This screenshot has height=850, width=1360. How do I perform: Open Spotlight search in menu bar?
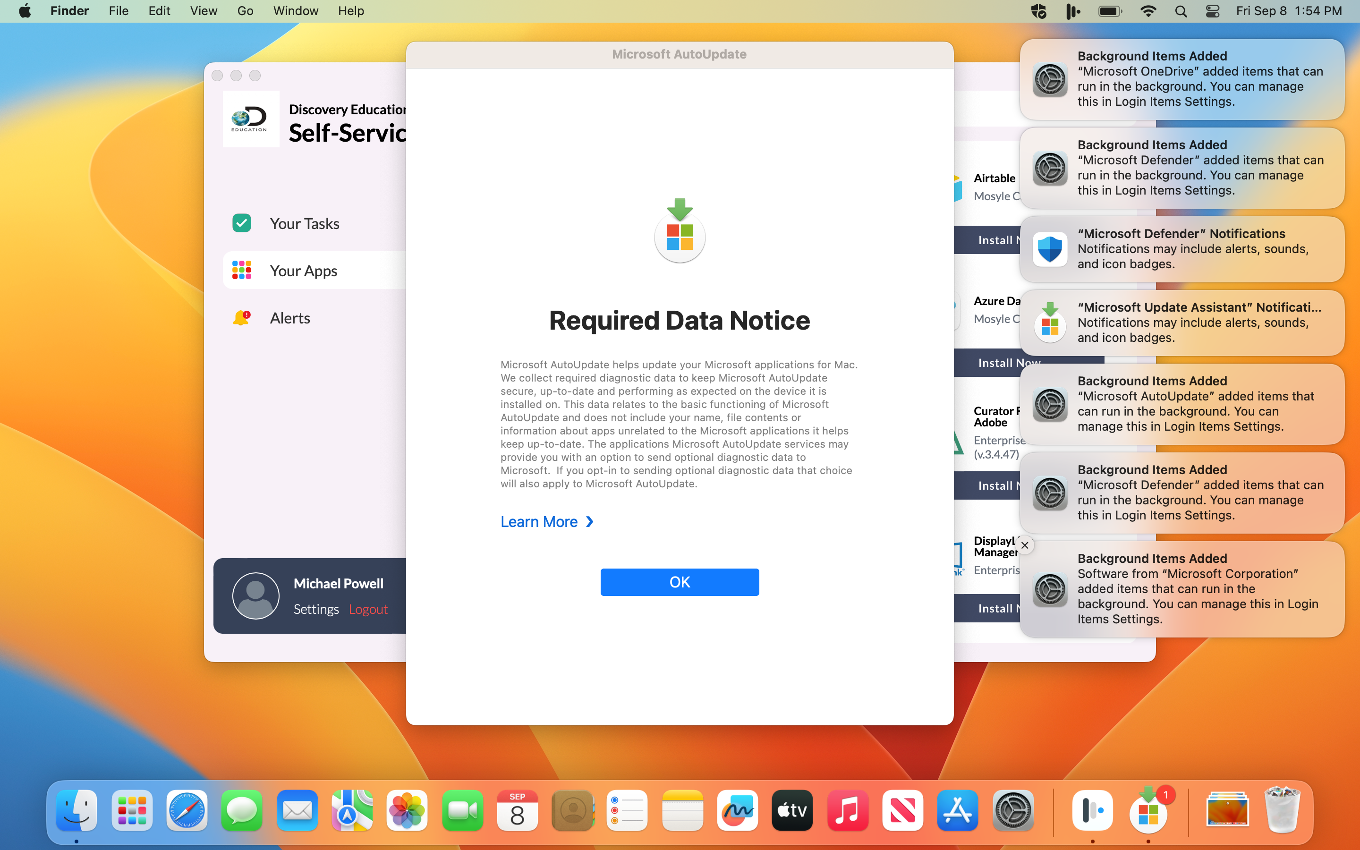click(x=1181, y=11)
